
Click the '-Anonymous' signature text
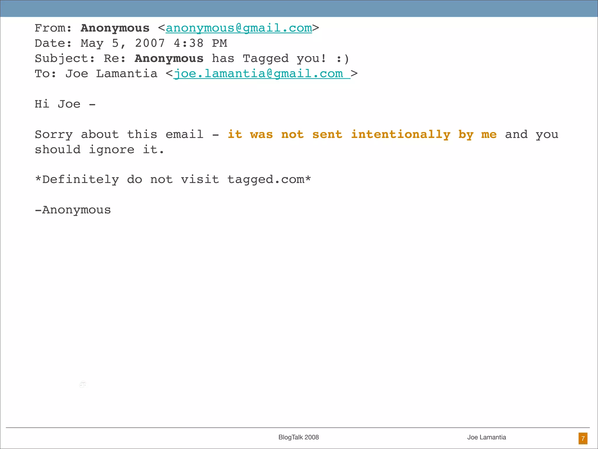pyautogui.click(x=73, y=210)
